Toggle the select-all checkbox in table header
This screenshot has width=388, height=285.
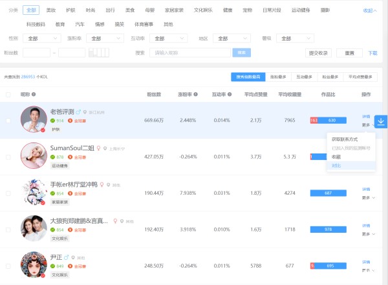click(x=8, y=95)
